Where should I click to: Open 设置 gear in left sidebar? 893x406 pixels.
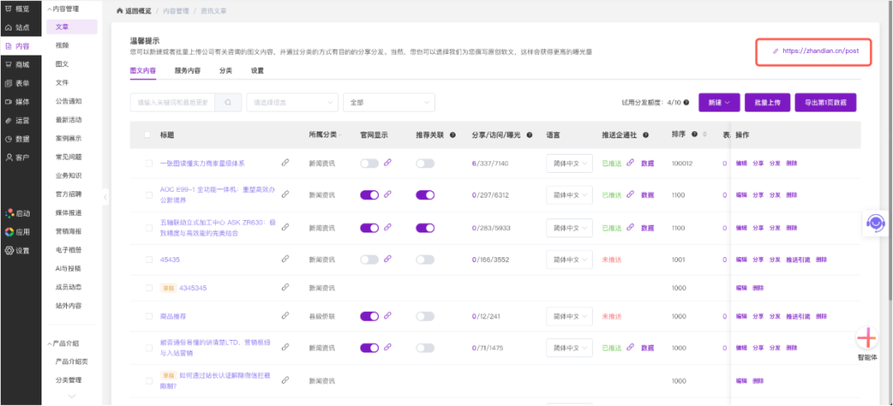coord(18,251)
